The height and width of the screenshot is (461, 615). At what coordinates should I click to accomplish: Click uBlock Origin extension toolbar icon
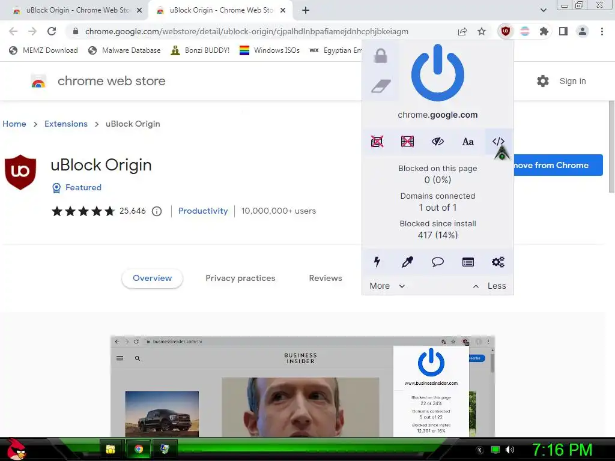click(506, 31)
